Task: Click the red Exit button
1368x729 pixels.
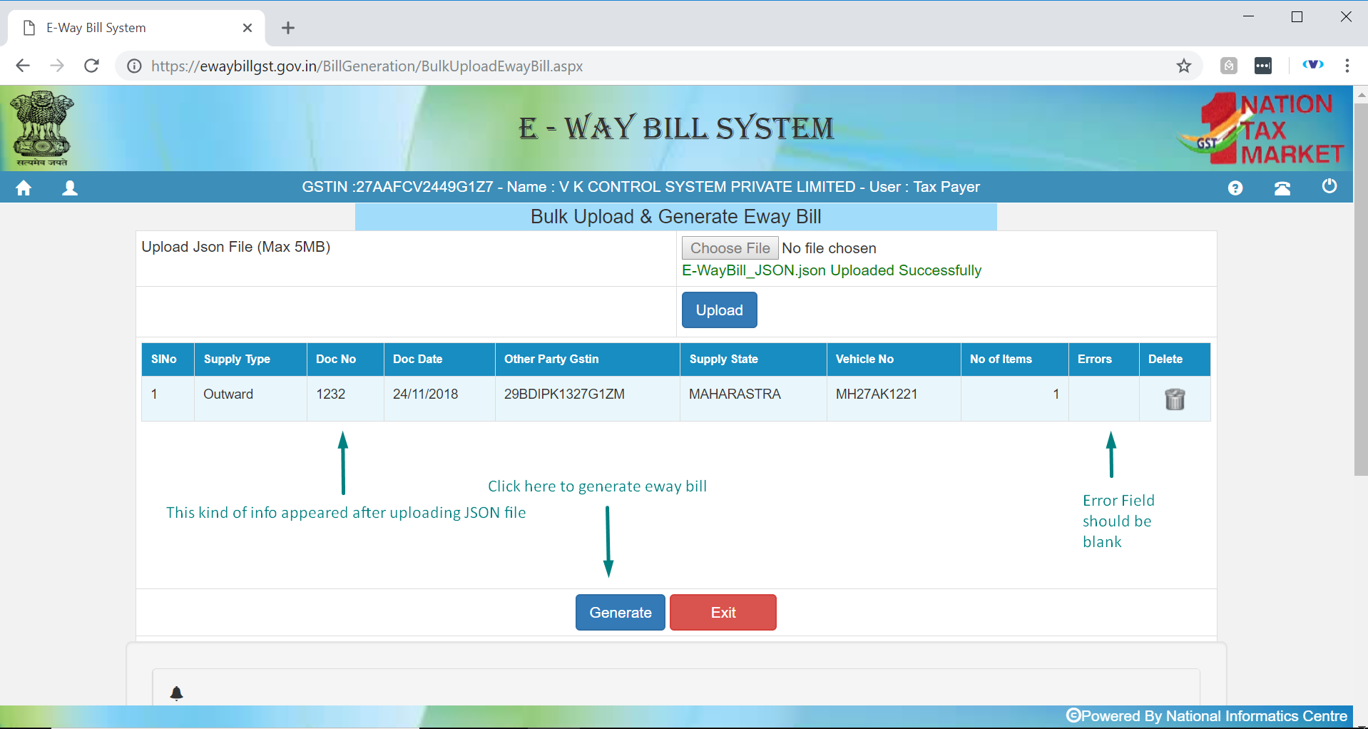Action: (723, 613)
